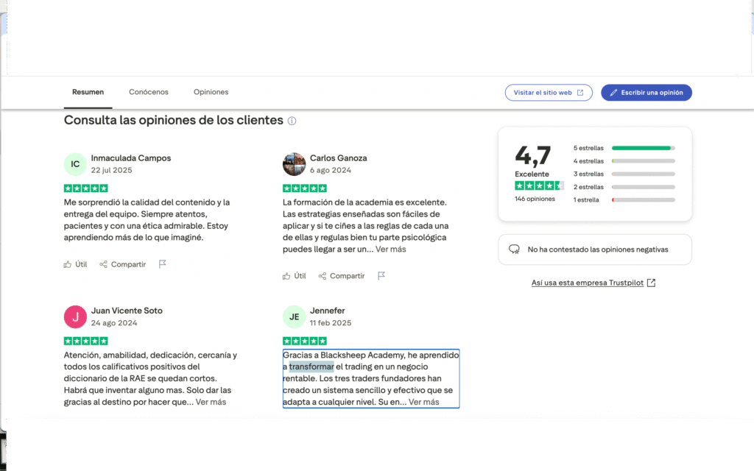Click Escribir una opinión button

point(646,93)
